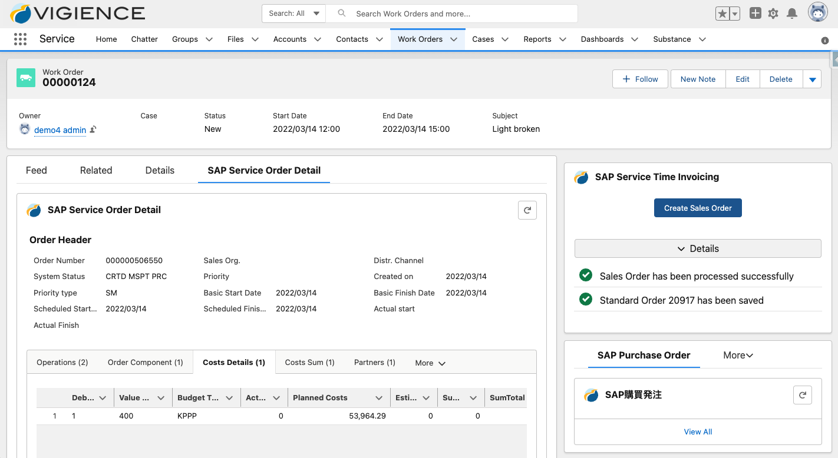
Task: Click the Create Sales Order button
Action: click(698, 208)
